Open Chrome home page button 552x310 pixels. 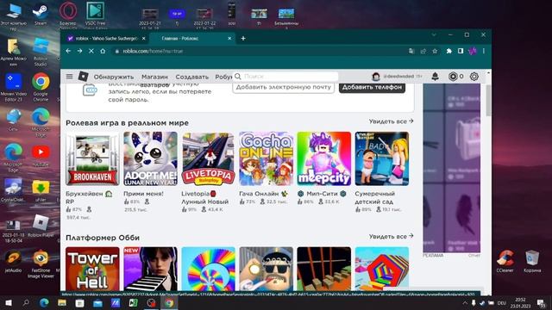103,51
